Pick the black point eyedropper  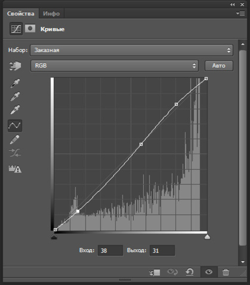pyautogui.click(x=15, y=83)
